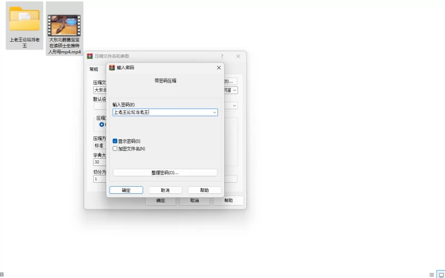Screen dimensions: 445x278
Task: Uncheck the 显示密码(S) checkbox
Action: 115,141
